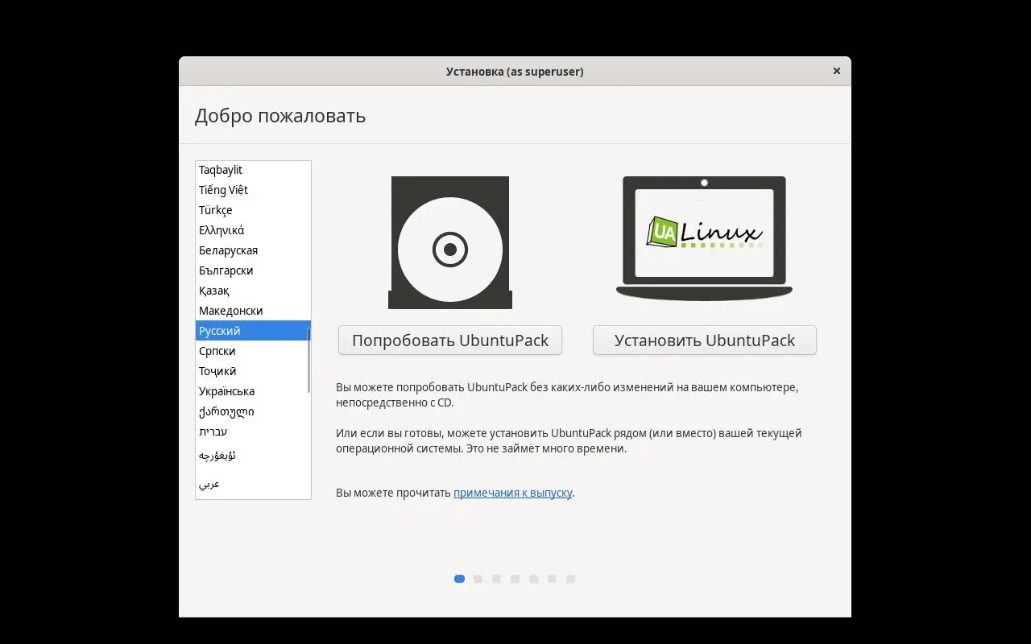Select ئۇيغۇرچە language
Image resolution: width=1031 pixels, height=644 pixels.
pyautogui.click(x=253, y=456)
